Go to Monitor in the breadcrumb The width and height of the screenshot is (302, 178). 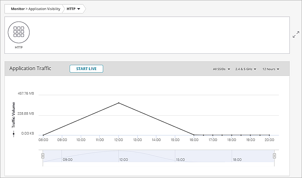click(18, 9)
